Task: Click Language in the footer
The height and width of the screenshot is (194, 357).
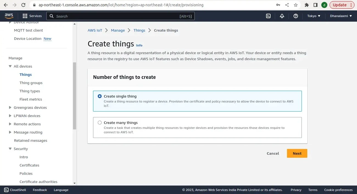Action: tap(61, 190)
